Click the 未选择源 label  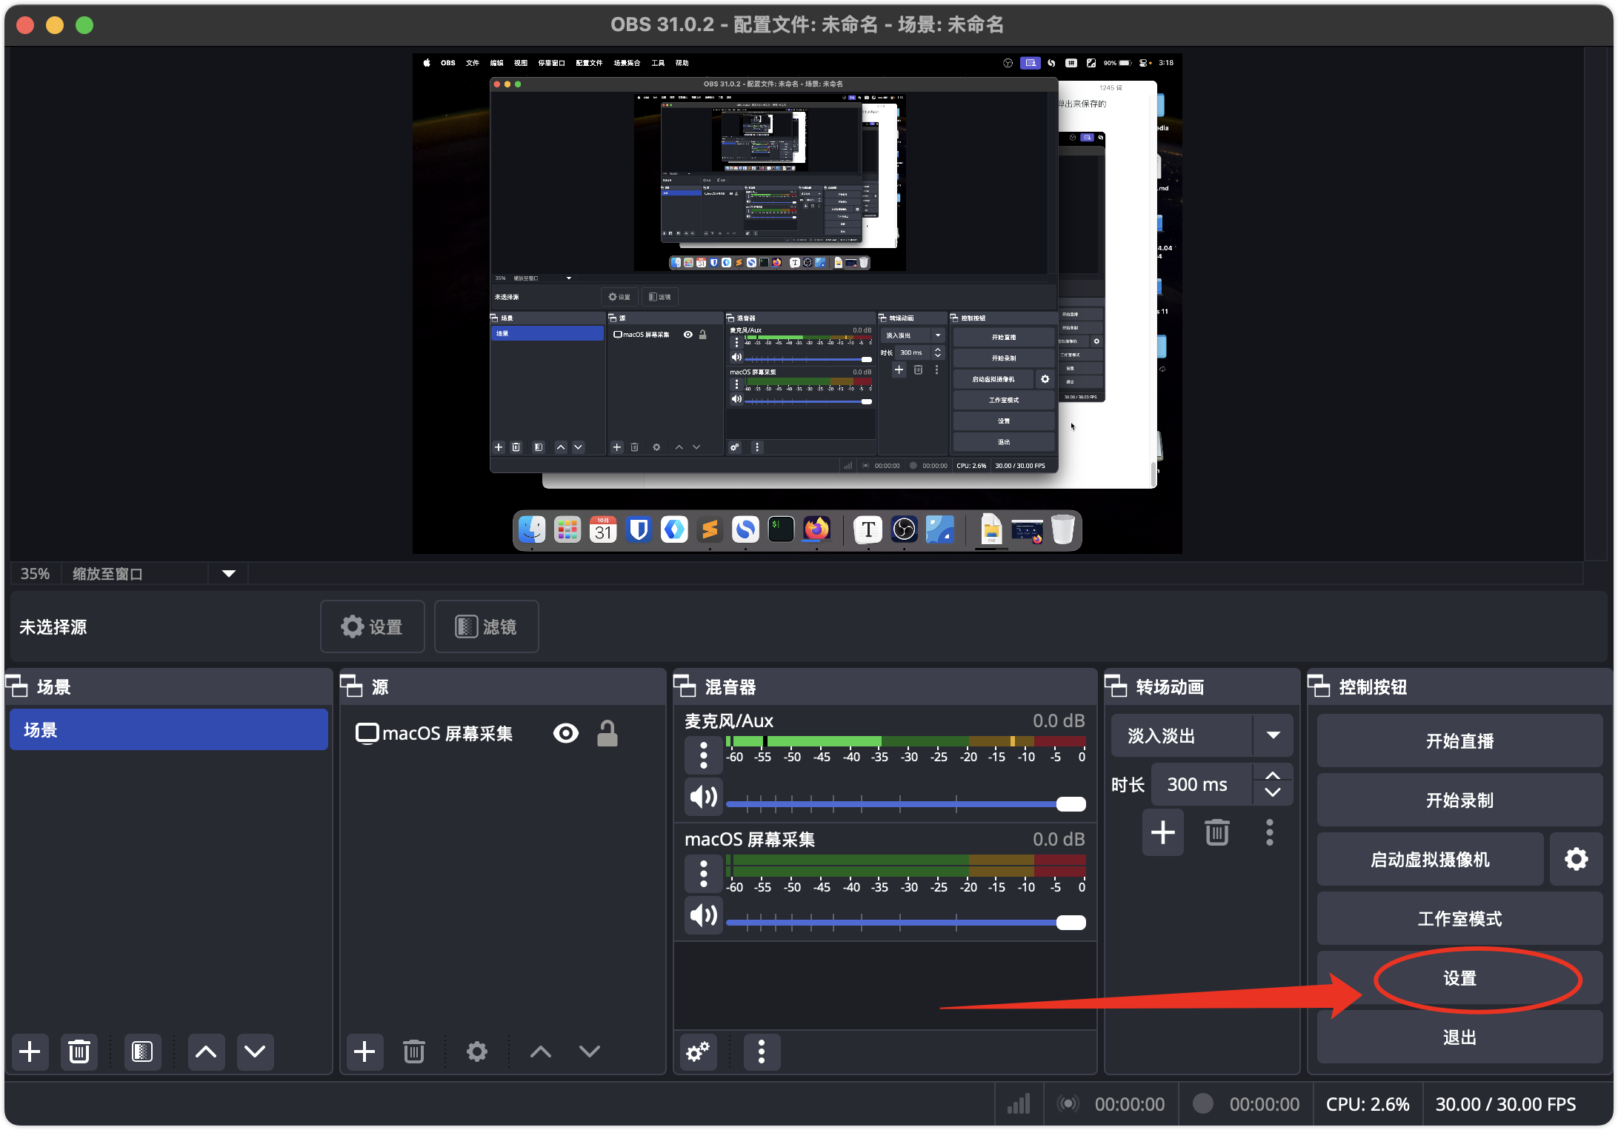53,627
